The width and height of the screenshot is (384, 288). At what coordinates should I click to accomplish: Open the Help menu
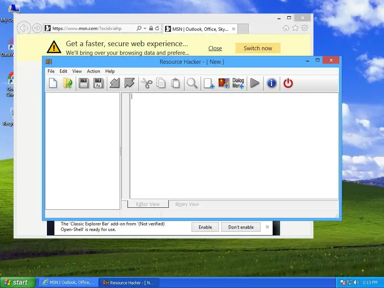coord(110,71)
